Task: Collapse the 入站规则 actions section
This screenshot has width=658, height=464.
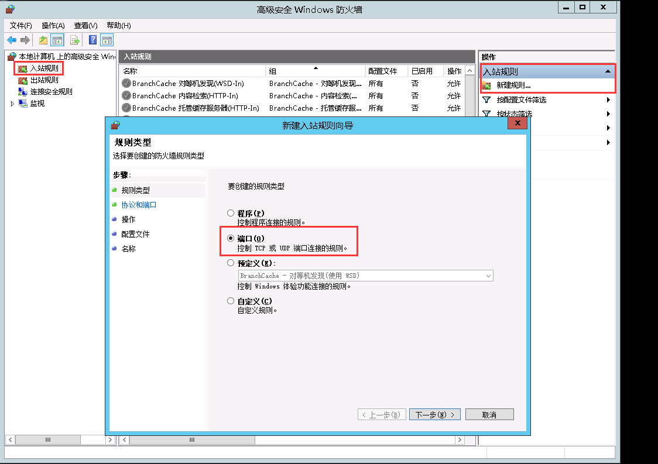Action: (x=608, y=71)
